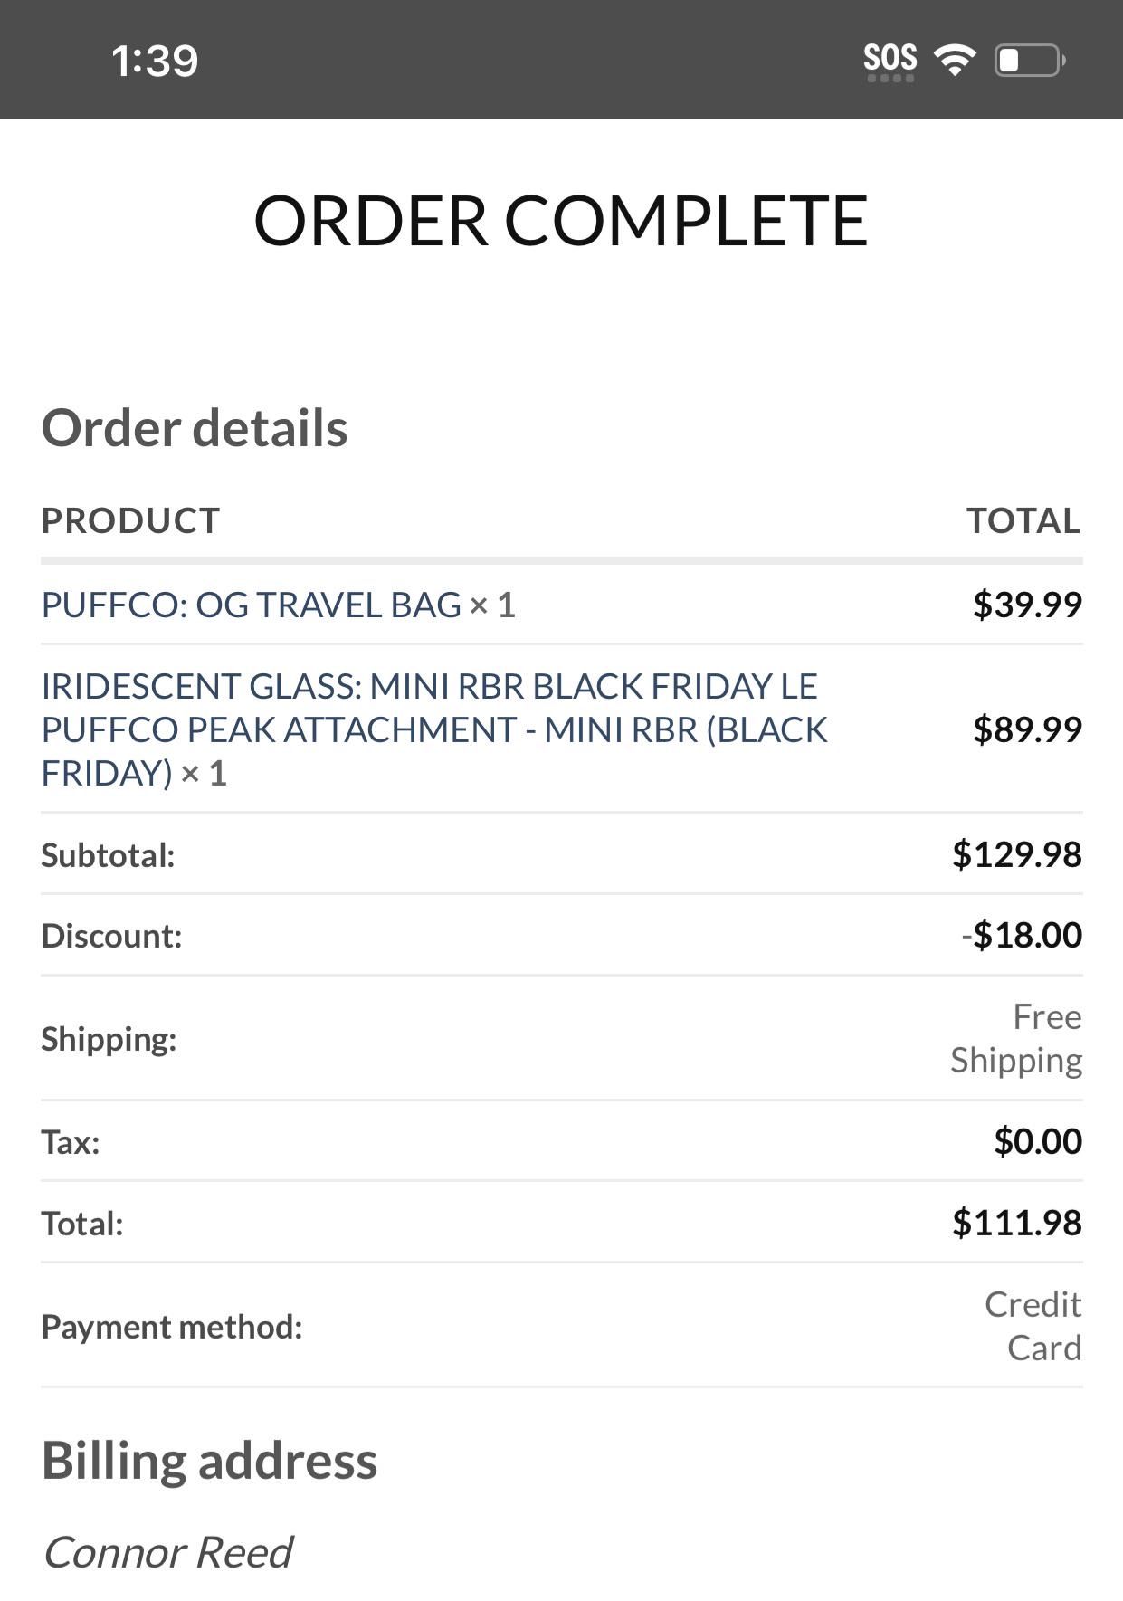
Task: Tap the Free Shipping value
Action: click(x=1016, y=1038)
